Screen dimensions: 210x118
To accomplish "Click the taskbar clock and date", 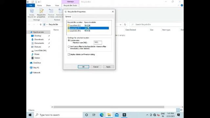I will [170, 115].
